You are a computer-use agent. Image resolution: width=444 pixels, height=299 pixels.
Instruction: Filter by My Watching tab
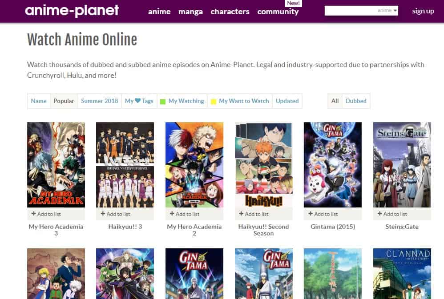(x=182, y=101)
